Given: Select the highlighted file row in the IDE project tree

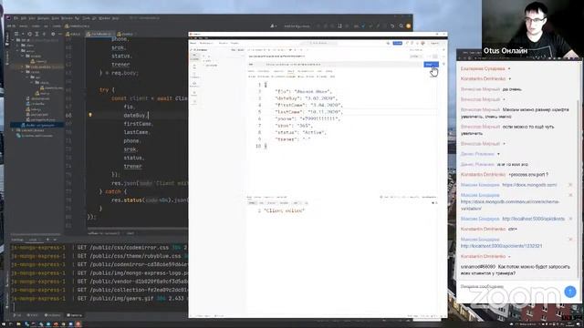Looking at the screenshot, I should pos(36,126).
